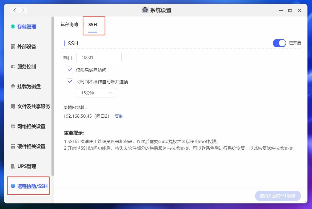Open the 服务控制 service control panel

[x=26, y=67]
